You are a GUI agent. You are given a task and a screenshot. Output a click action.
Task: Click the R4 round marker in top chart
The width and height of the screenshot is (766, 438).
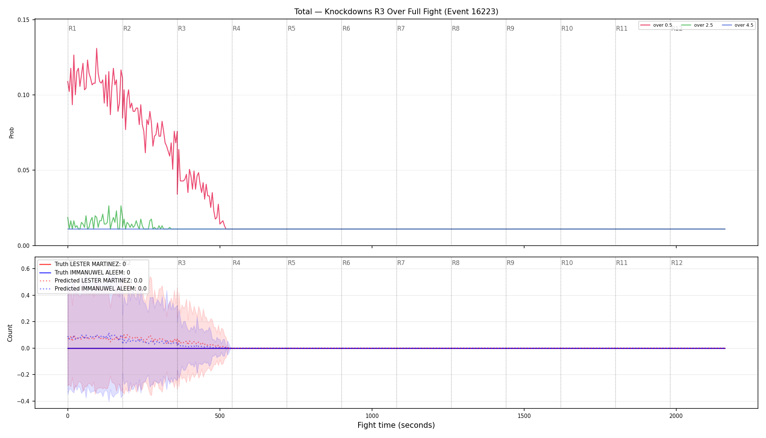click(236, 28)
